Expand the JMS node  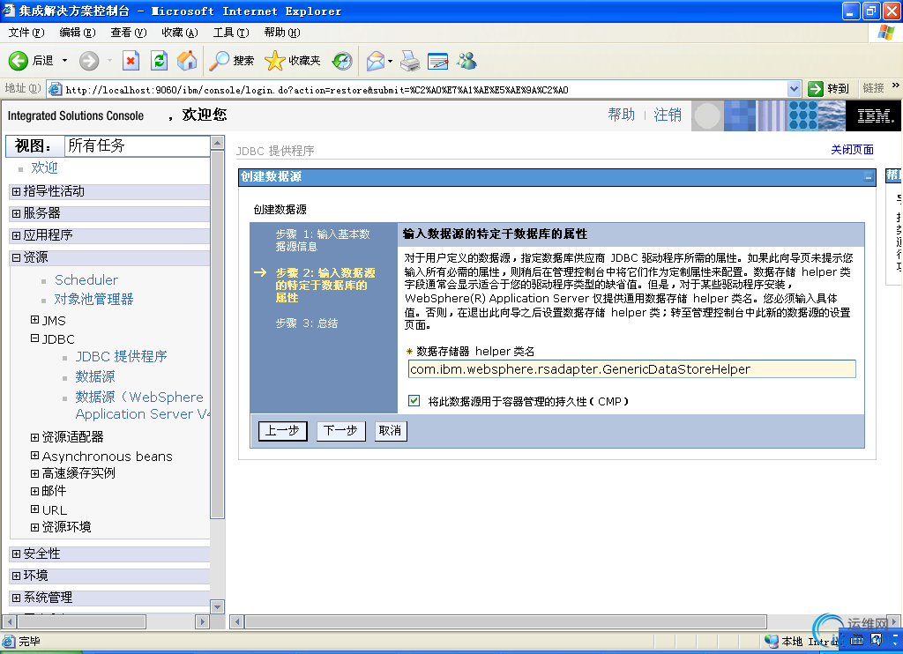pyautogui.click(x=34, y=320)
